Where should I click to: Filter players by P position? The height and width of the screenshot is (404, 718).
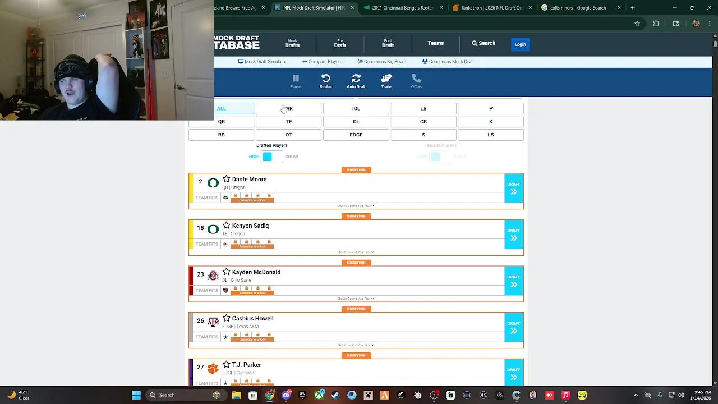(x=491, y=108)
